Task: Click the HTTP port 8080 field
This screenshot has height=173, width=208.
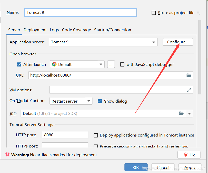Action: pyautogui.click(x=65, y=135)
